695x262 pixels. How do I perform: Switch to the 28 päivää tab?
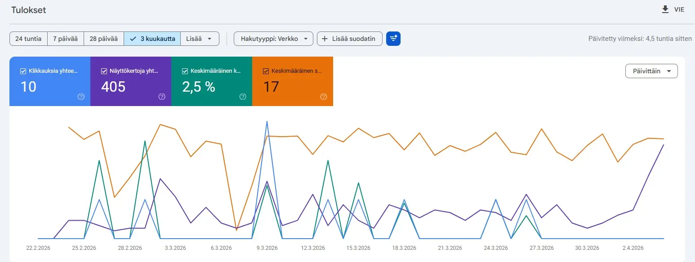(103, 38)
